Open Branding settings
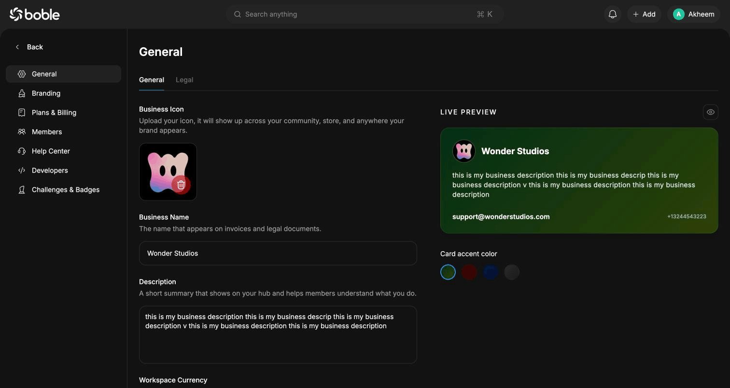The image size is (730, 388). tap(63, 93)
